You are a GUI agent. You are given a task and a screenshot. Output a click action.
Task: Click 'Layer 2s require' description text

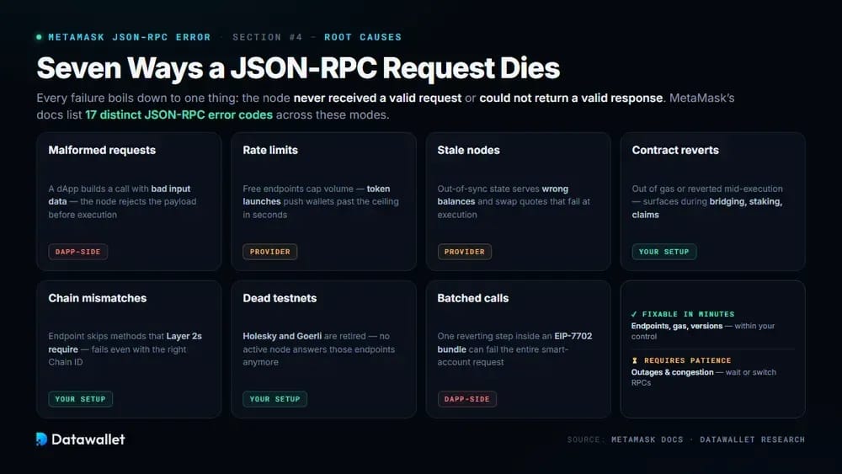[125, 343]
